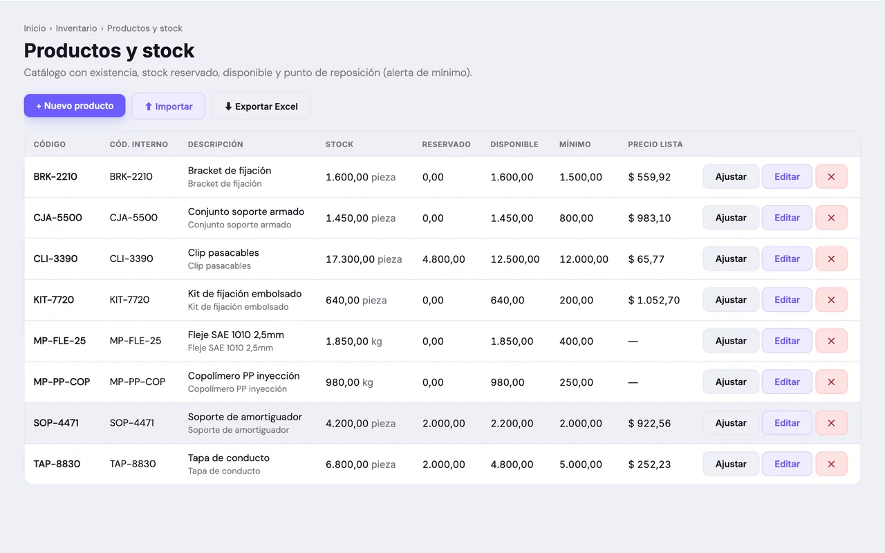Remove the MP-FLE-25 row

point(831,341)
